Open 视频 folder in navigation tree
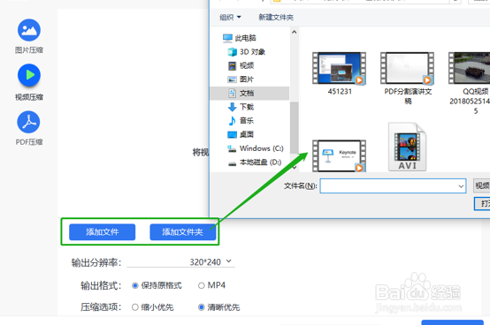 click(247, 65)
